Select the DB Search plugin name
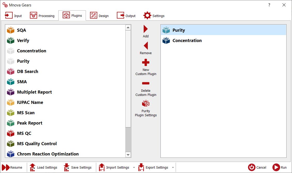Image resolution: width=292 pixels, height=173 pixels. click(28, 71)
